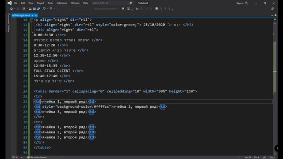Open the Tools menu
The width and height of the screenshot is (283, 159).
[50, 3]
